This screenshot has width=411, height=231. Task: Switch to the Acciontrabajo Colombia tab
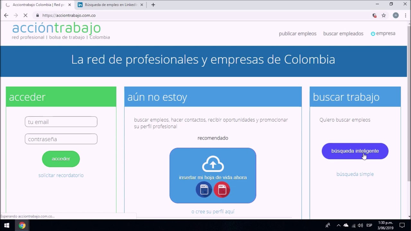point(38,5)
